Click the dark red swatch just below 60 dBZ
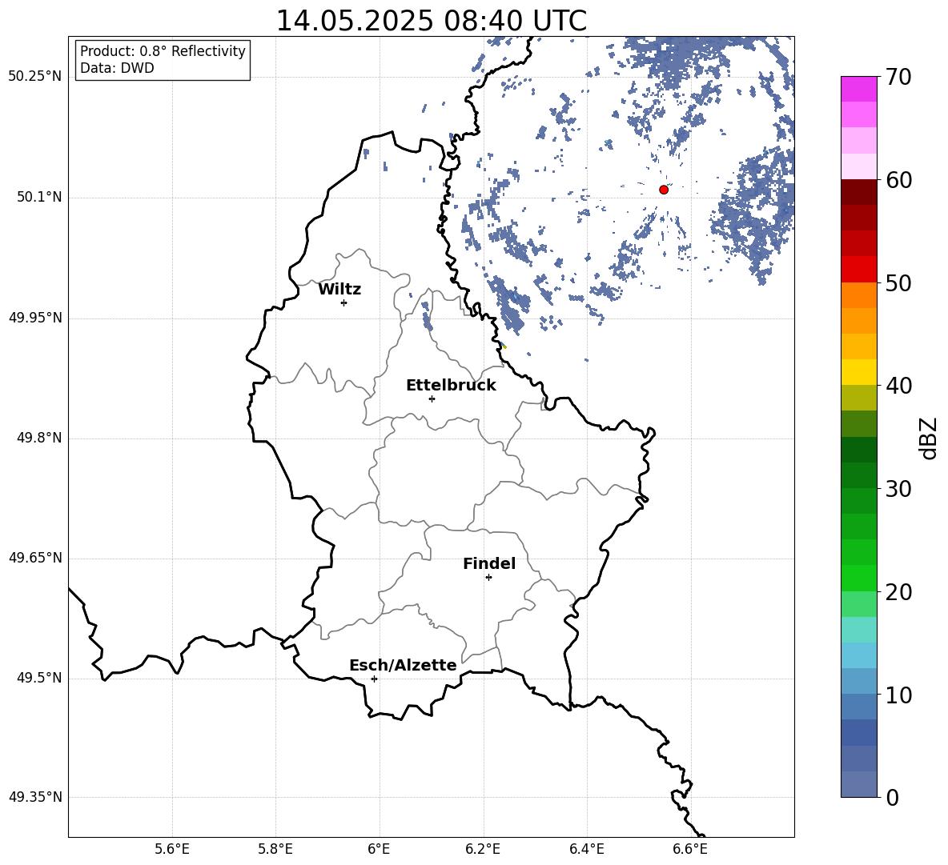 tap(859, 192)
